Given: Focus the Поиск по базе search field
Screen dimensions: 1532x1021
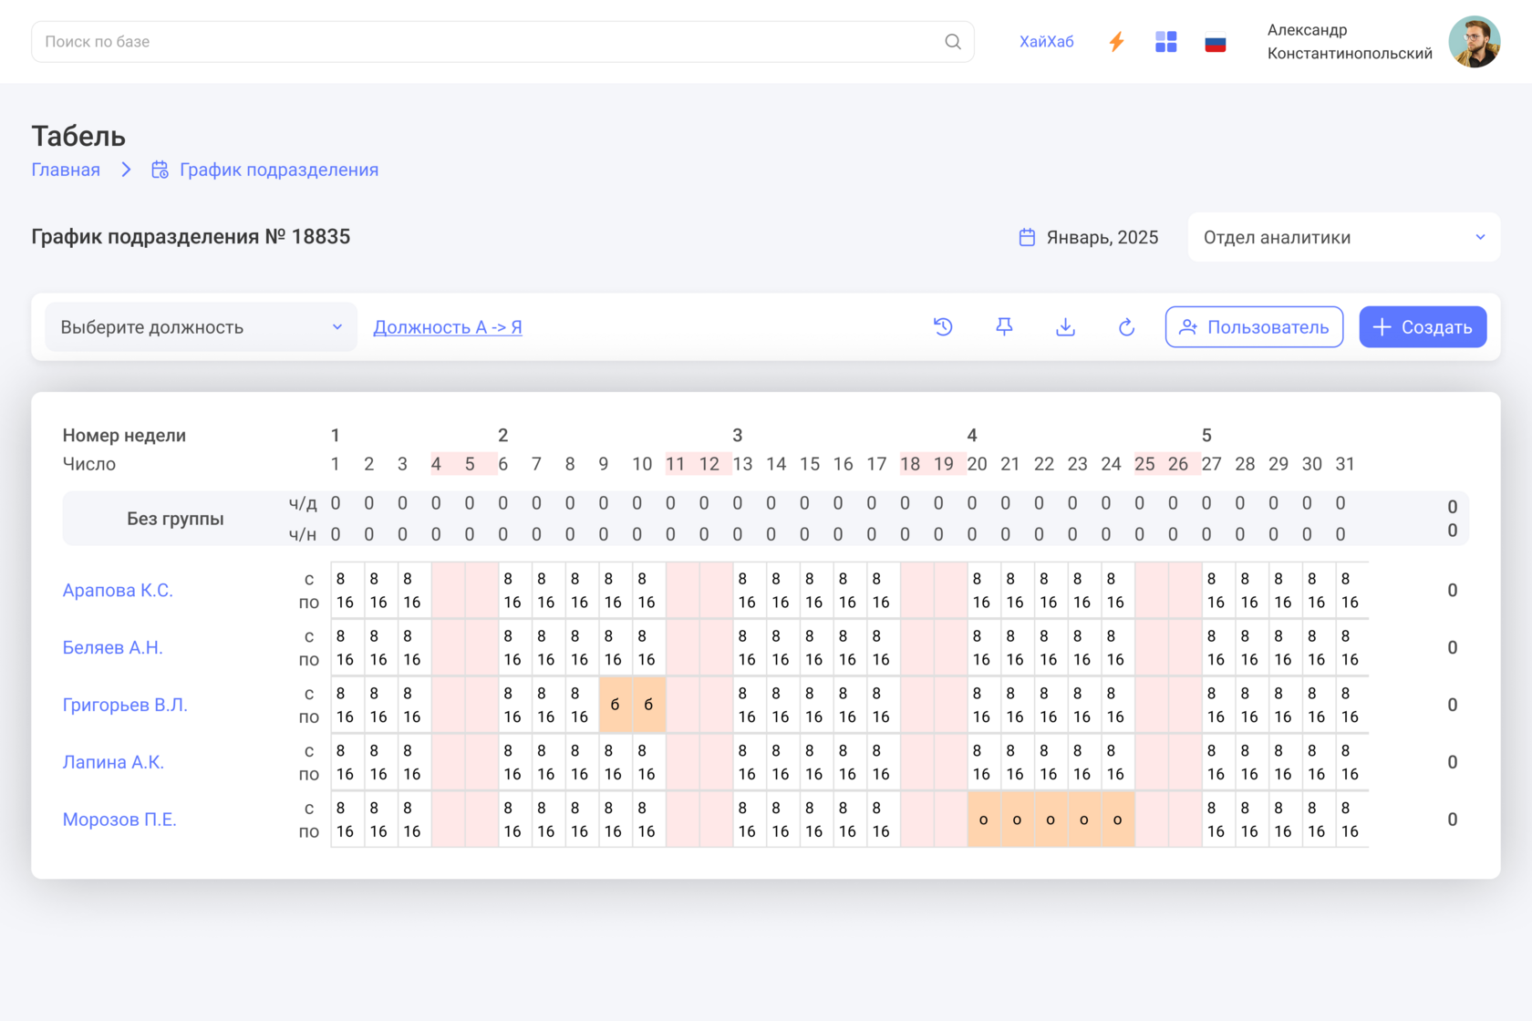Looking at the screenshot, I should tap(483, 42).
